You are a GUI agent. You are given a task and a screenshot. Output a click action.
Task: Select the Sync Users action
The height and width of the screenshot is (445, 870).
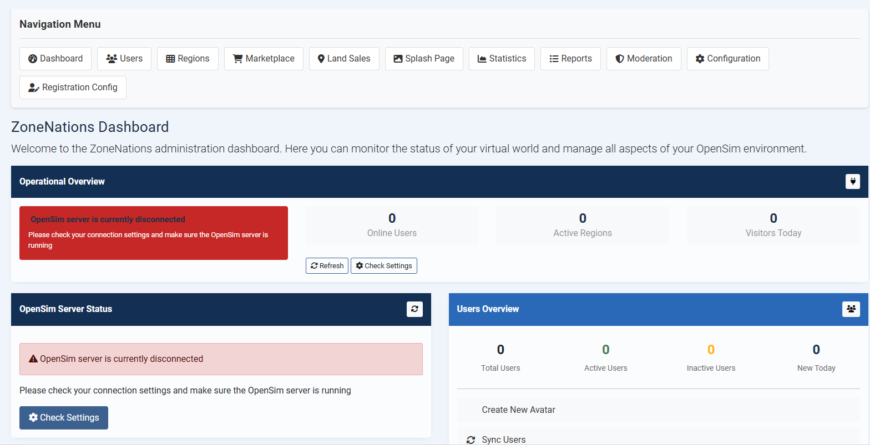click(658, 438)
